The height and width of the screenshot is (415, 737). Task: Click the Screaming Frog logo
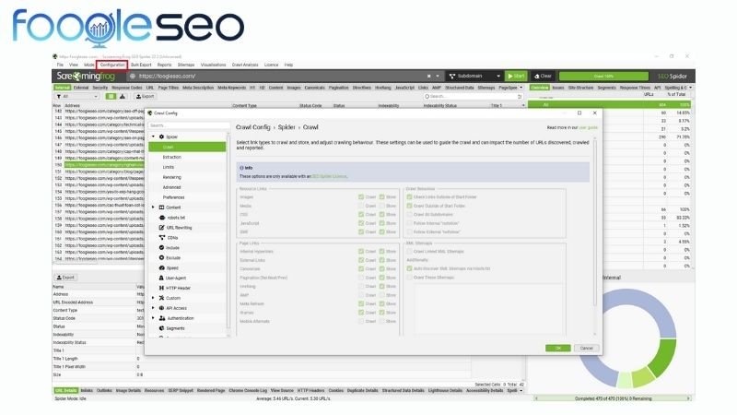point(86,77)
